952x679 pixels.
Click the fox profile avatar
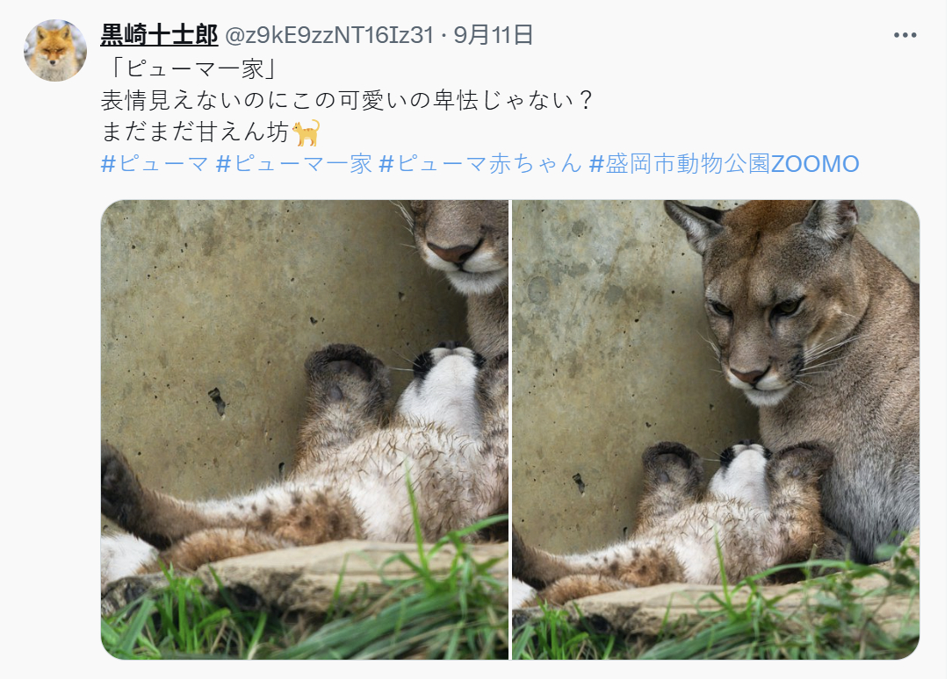coord(55,50)
